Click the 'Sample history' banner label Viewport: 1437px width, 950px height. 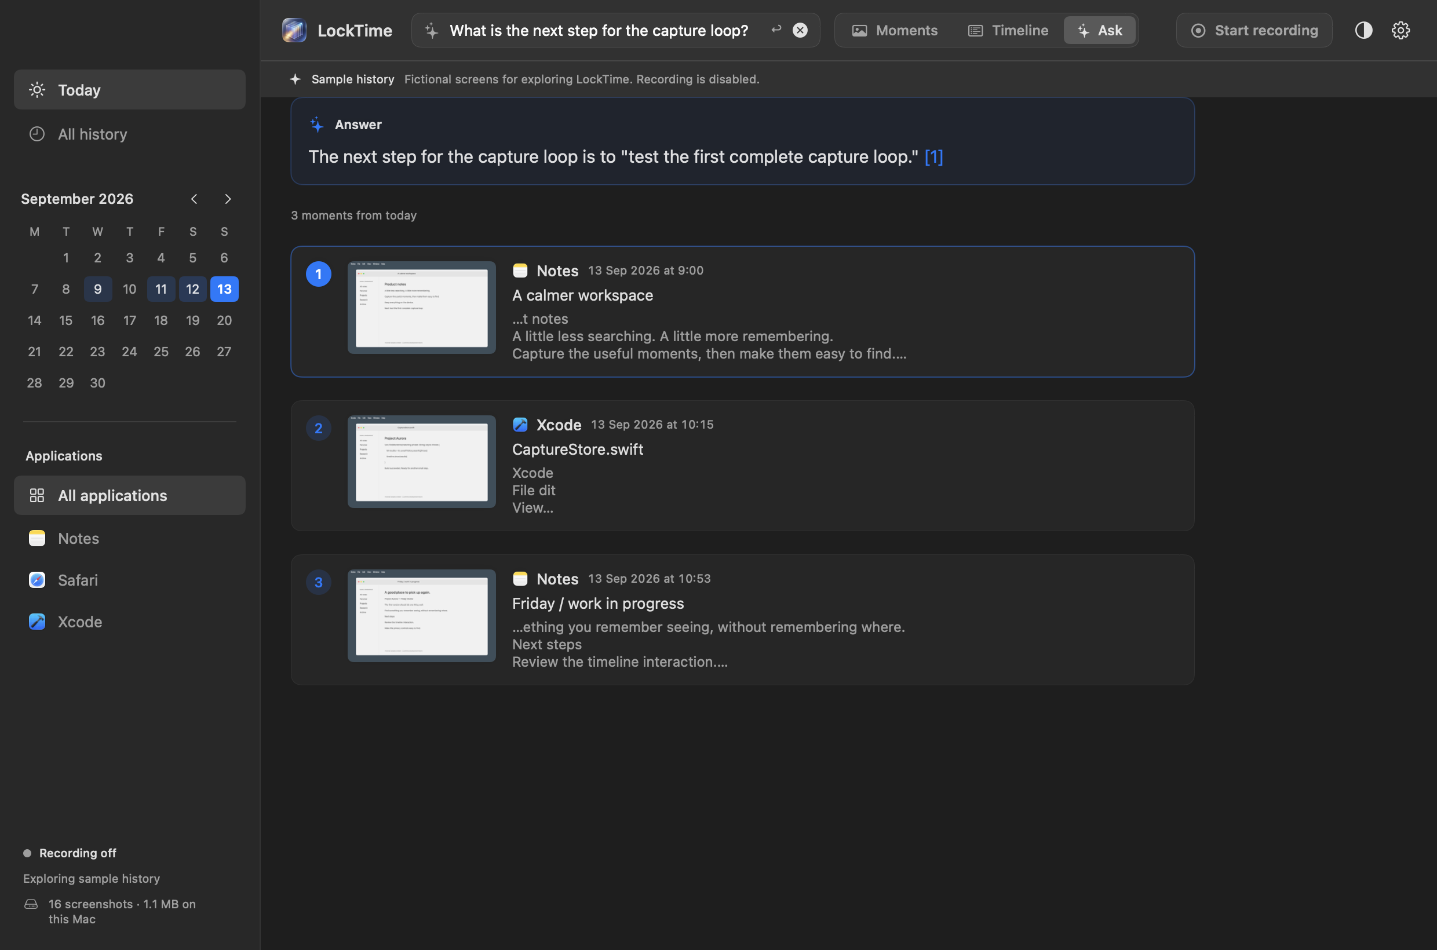tap(353, 79)
